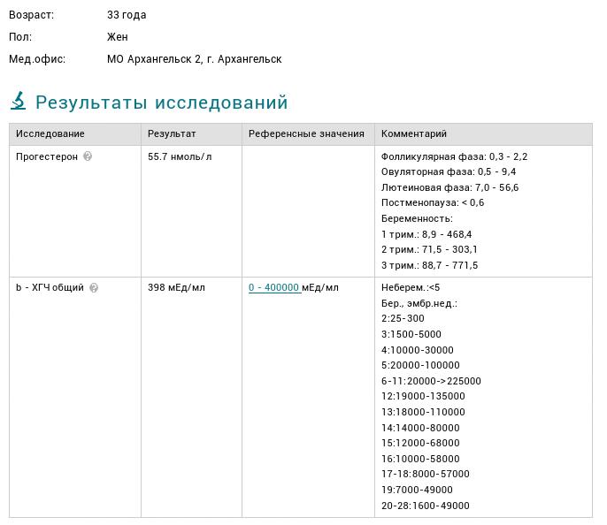Click the Овуляторная фаза: 0,5 - 9,4 line
Viewport: 607px width, 525px height.
click(x=449, y=171)
